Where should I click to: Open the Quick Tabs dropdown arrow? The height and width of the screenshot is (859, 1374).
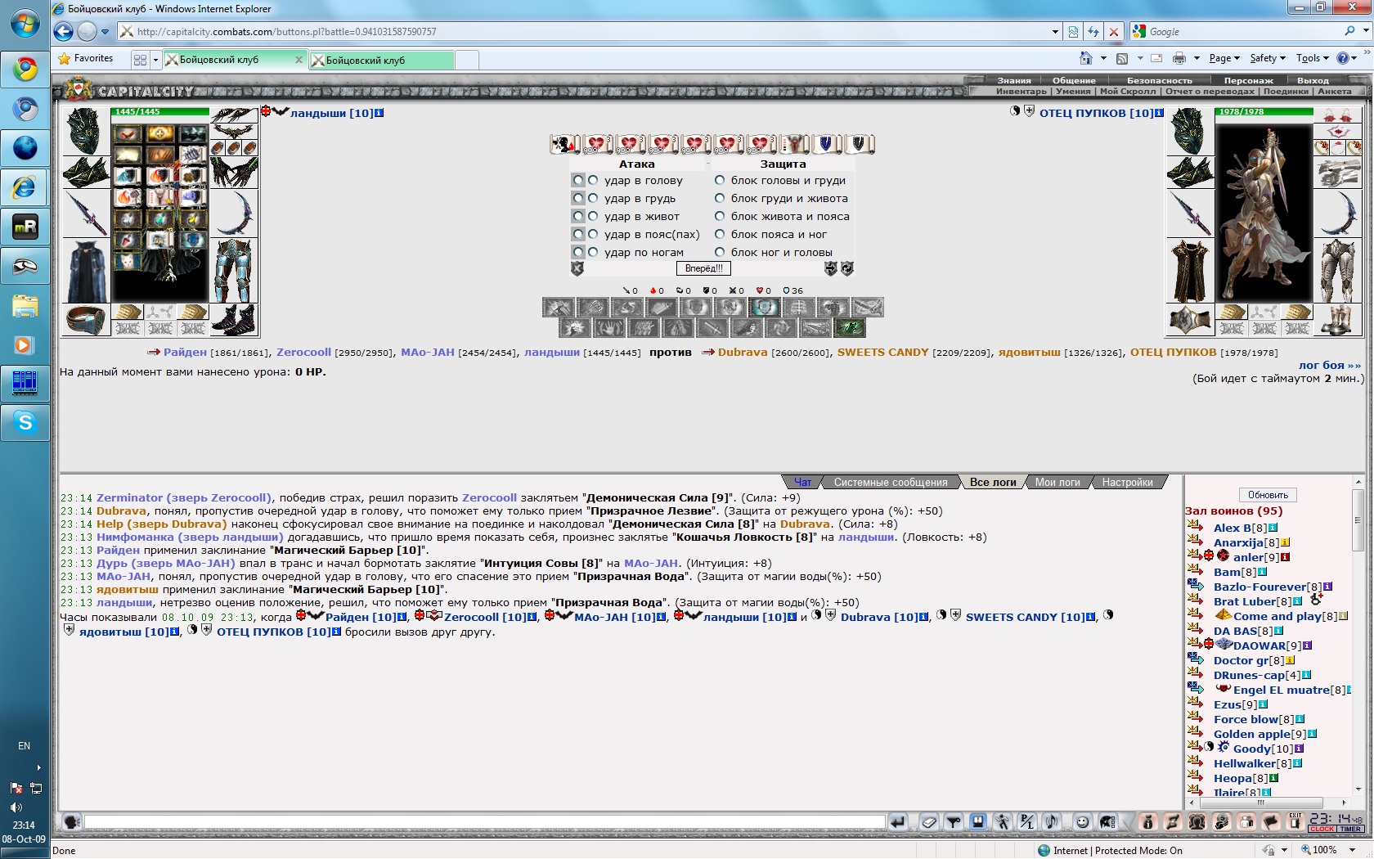(155, 60)
